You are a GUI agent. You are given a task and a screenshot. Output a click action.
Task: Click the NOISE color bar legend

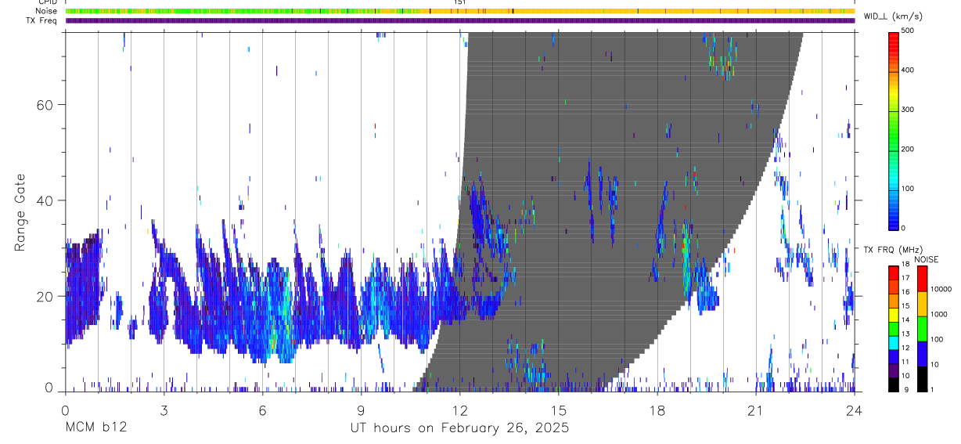tap(922, 328)
